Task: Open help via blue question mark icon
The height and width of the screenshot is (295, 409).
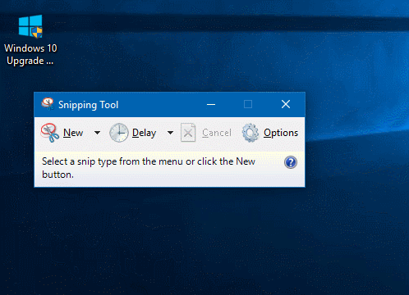Action: 291,162
